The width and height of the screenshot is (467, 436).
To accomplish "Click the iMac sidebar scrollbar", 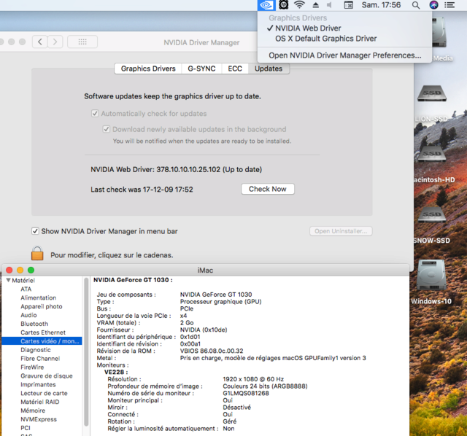I will (x=86, y=351).
